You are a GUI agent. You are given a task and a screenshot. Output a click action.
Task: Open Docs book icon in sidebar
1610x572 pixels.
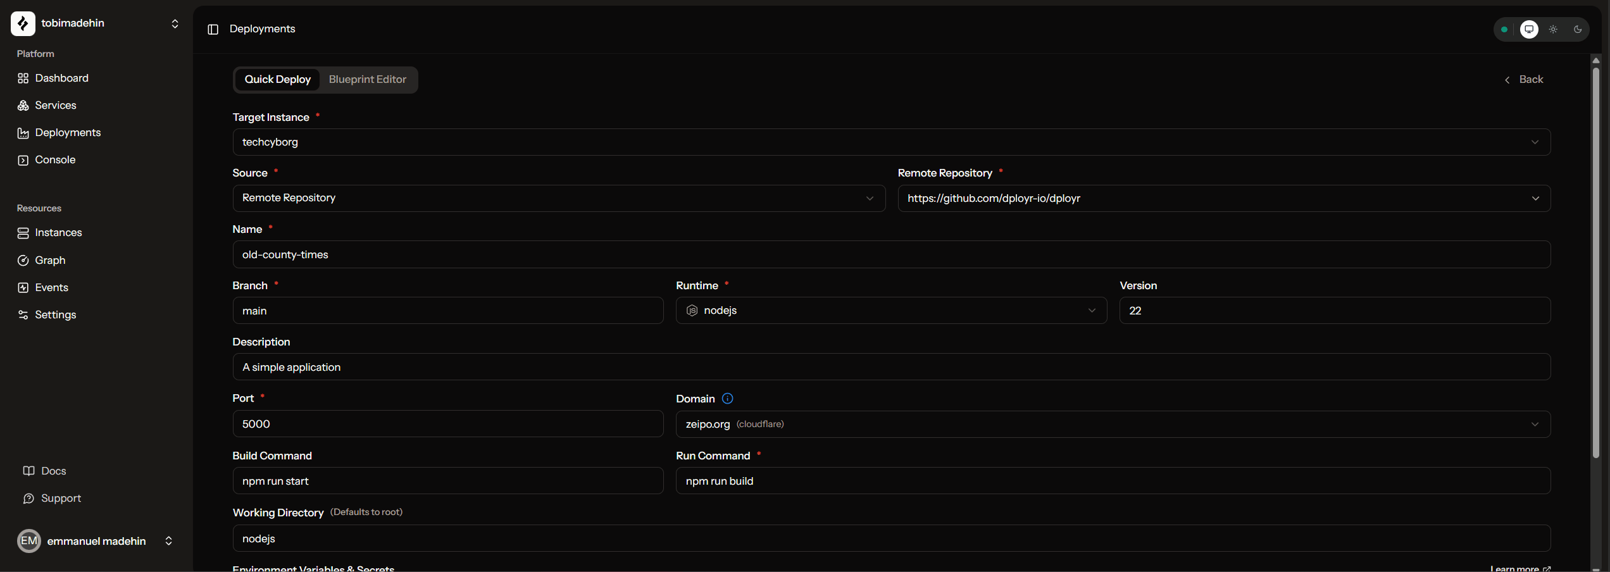[28, 471]
